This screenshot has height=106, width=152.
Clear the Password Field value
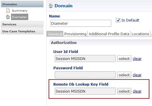(137, 75)
